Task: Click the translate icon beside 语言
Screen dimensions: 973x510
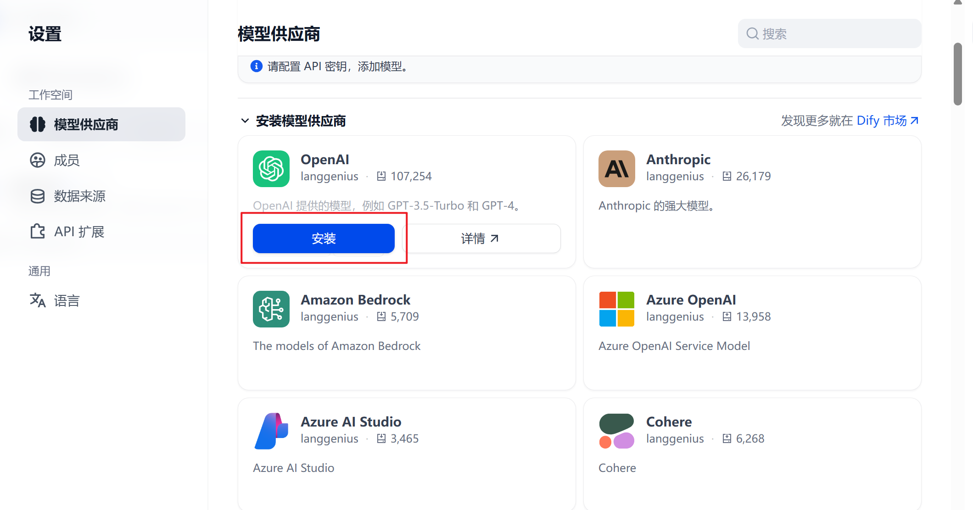Action: (38, 300)
